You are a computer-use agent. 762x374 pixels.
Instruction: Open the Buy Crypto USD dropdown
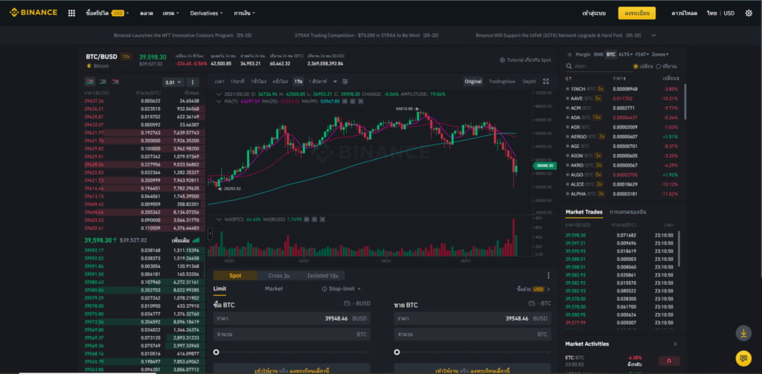pos(107,13)
